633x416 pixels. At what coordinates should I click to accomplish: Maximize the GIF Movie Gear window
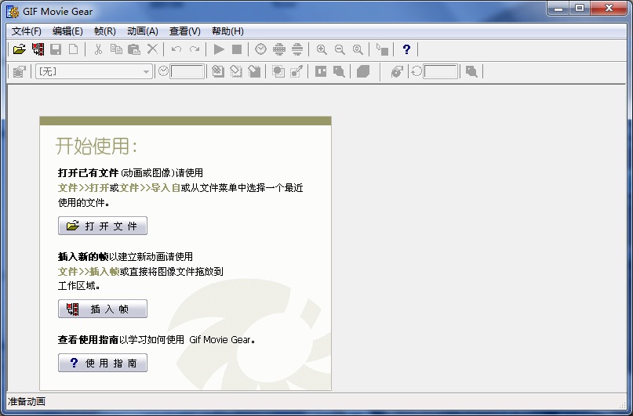[580, 8]
